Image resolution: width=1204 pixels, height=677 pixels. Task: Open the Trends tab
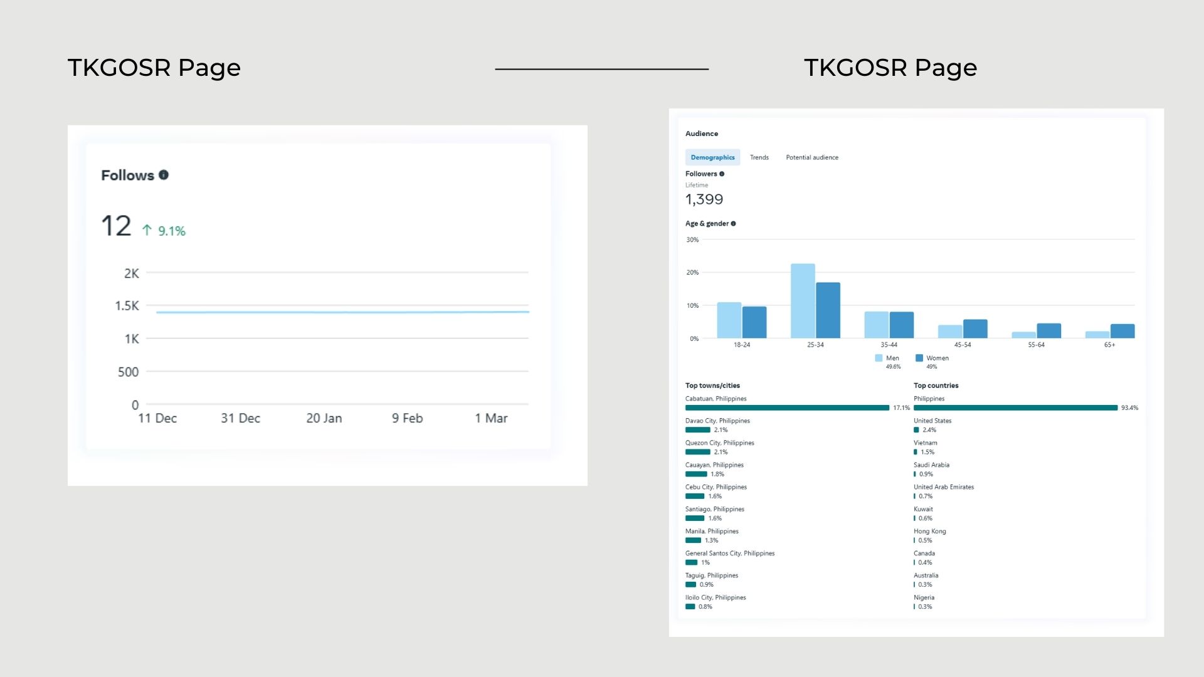759,157
